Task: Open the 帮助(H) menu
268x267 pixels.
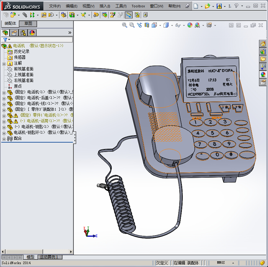Action: coord(174,6)
